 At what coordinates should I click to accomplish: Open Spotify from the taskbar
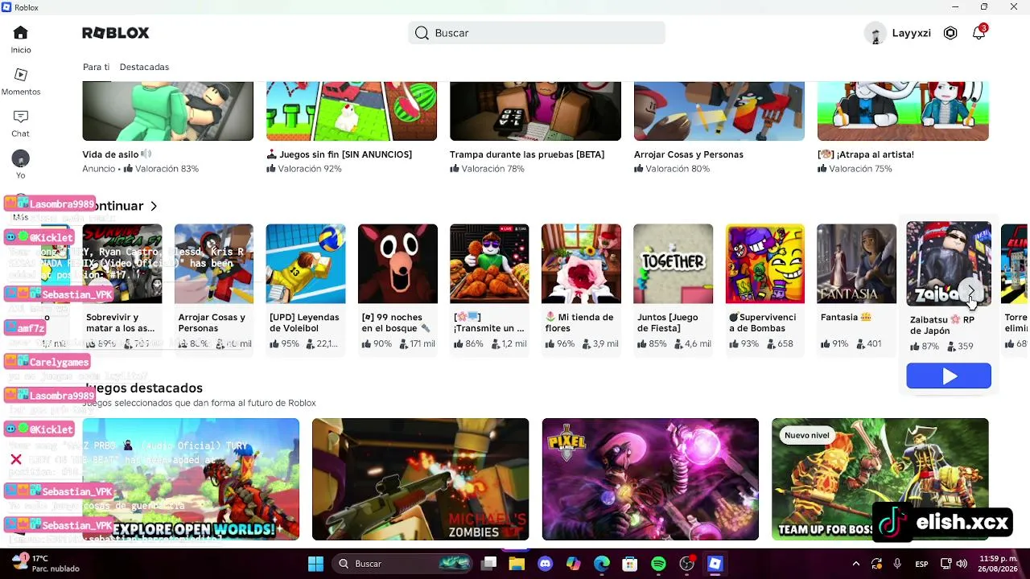658,564
